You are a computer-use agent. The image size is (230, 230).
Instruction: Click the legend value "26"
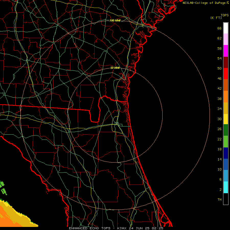[220, 129]
